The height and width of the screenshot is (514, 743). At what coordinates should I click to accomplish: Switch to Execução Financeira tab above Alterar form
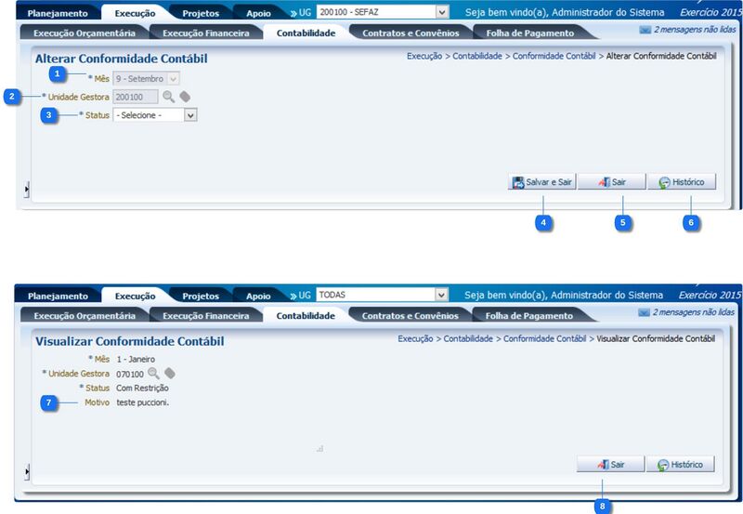[205, 33]
